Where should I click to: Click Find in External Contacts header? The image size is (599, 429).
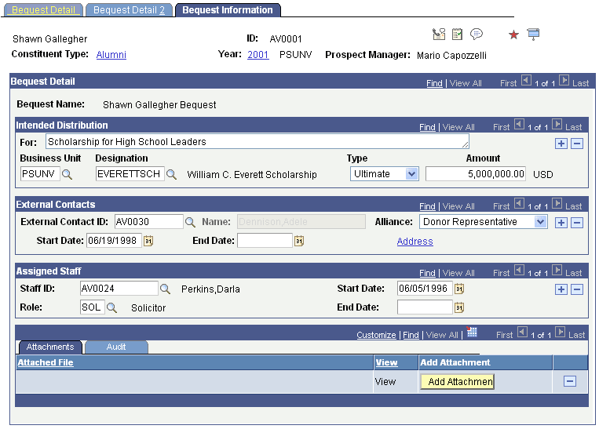(x=427, y=206)
